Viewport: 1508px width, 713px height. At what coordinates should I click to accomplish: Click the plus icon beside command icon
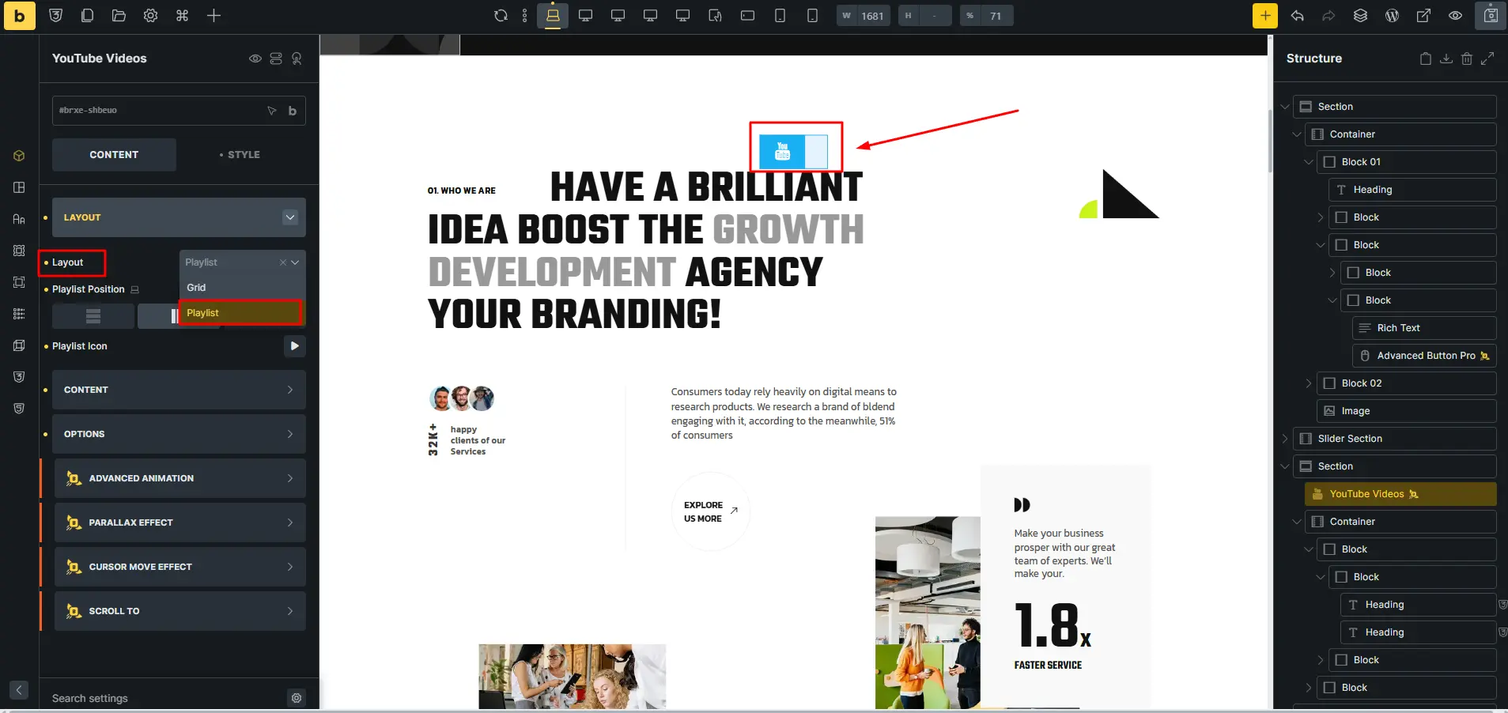pos(214,16)
